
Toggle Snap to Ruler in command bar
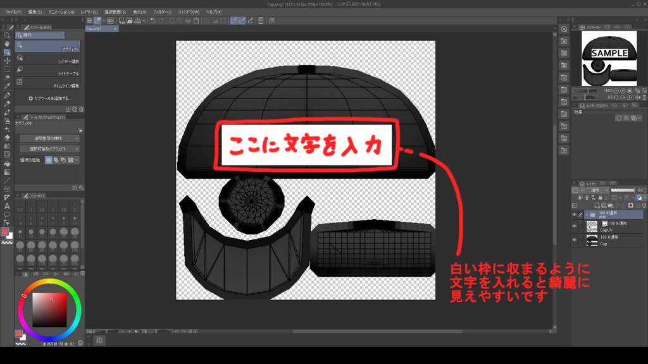pos(234,20)
